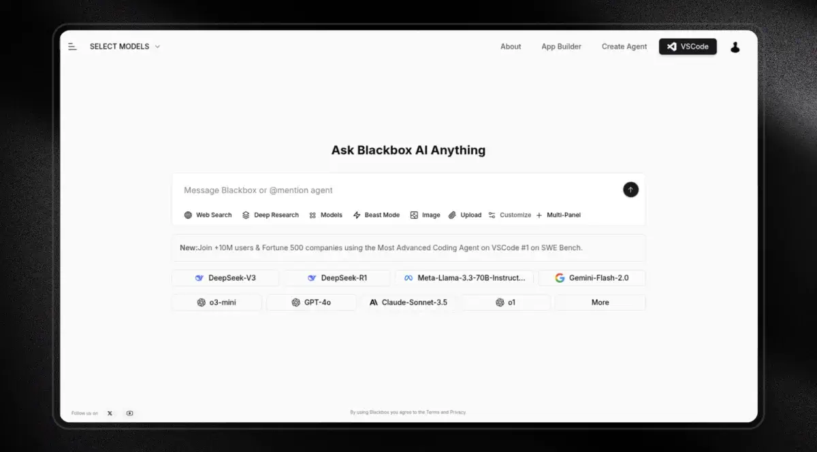Enable Deep Research option
Viewport: 817px width, 452px height.
[x=270, y=215]
